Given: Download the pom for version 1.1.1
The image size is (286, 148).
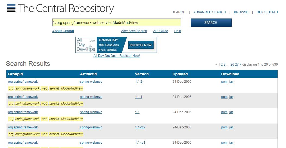Looking at the screenshot, I should pyautogui.click(x=224, y=97).
